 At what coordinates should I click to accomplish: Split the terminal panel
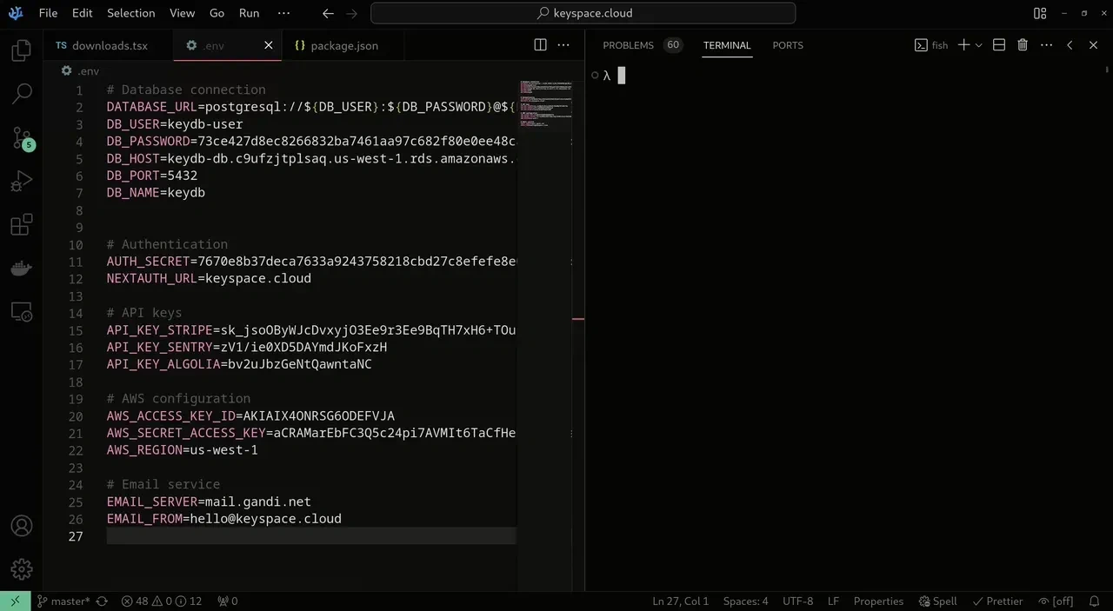999,45
